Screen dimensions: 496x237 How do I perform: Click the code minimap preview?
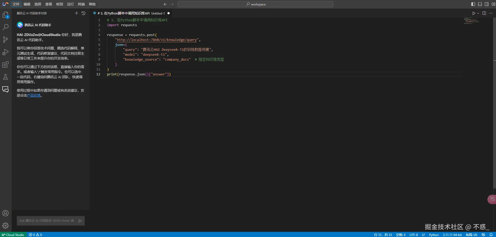coord(472,21)
